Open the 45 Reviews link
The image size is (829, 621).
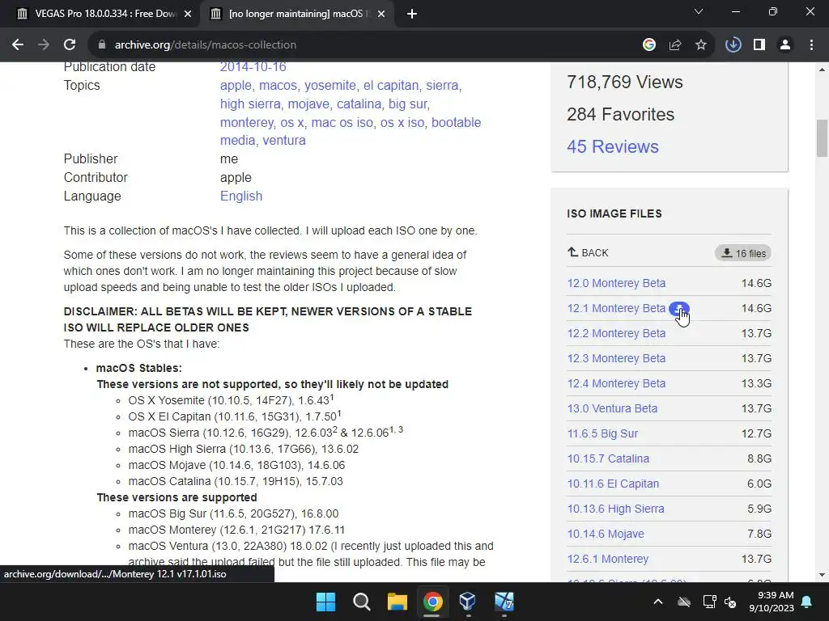(x=613, y=147)
